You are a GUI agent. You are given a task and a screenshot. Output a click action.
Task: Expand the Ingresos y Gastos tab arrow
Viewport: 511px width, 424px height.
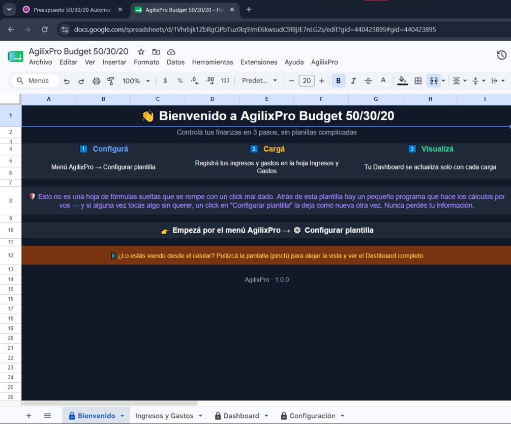200,416
